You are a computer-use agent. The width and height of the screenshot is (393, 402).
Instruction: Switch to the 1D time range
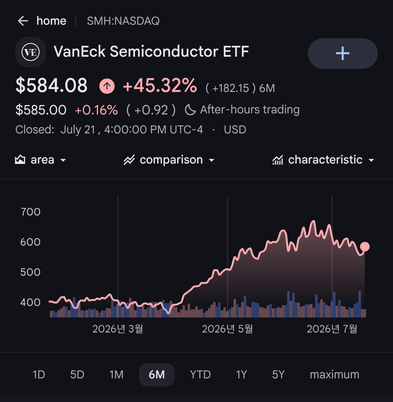click(x=39, y=375)
